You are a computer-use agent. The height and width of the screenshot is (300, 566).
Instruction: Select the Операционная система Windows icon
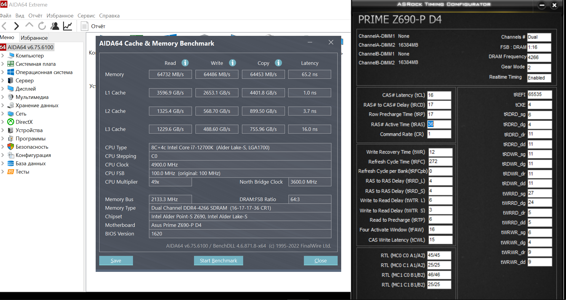(x=11, y=72)
